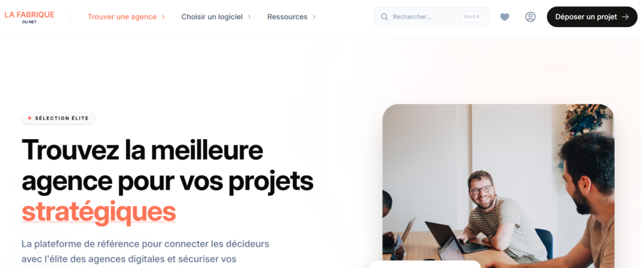Click the highlighted word stratégiques

[x=98, y=211]
